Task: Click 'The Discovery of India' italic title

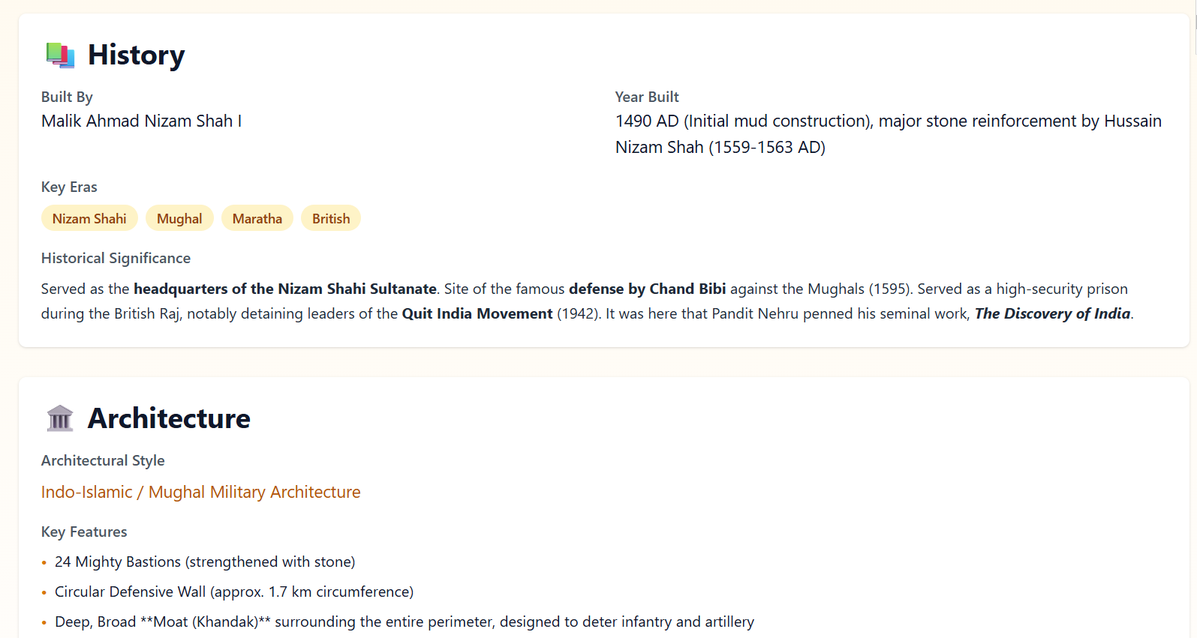Action: point(1052,314)
